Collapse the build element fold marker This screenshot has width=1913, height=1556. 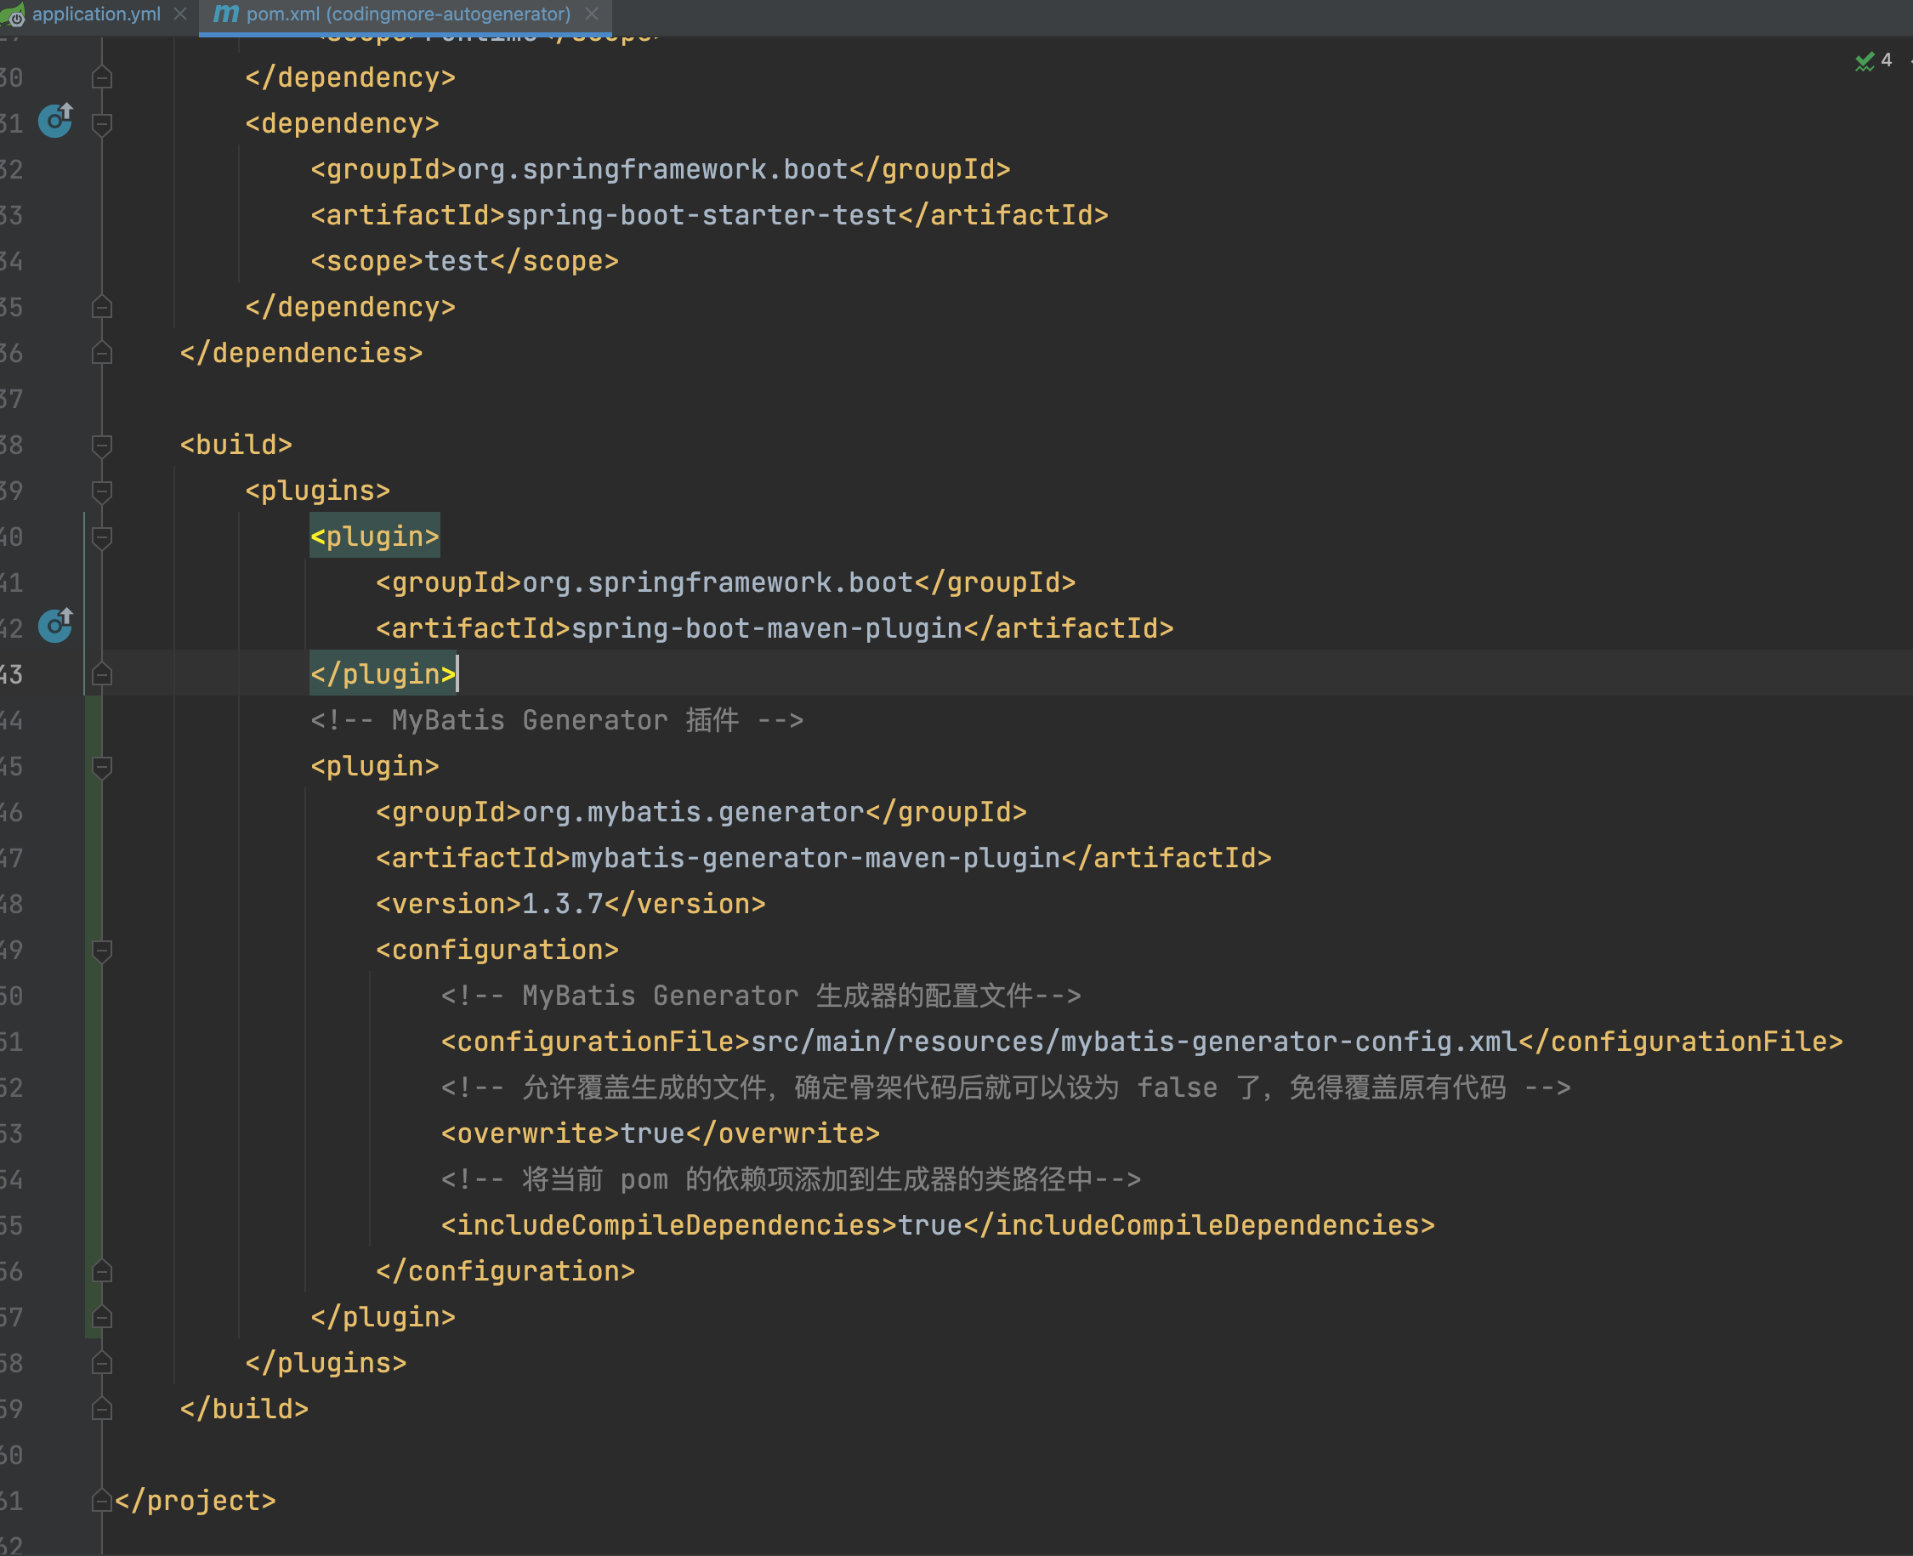(102, 446)
